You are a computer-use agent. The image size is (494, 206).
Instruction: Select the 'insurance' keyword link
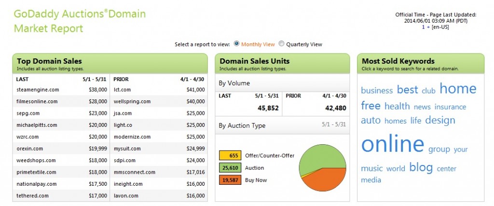point(450,107)
